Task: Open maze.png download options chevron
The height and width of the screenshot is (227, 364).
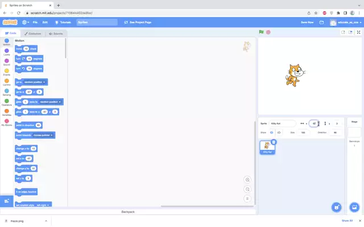Action: (x=46, y=221)
